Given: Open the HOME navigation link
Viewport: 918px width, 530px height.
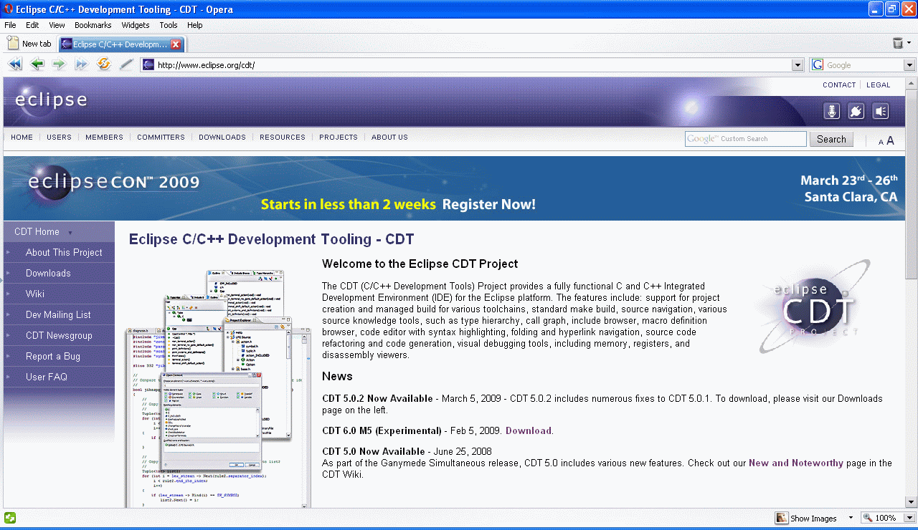Looking at the screenshot, I should coord(22,137).
